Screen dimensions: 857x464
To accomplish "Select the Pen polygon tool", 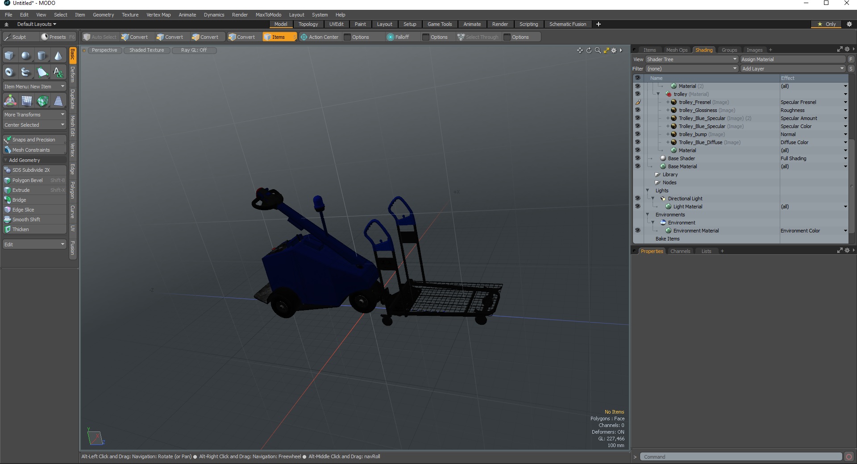I will pos(42,72).
